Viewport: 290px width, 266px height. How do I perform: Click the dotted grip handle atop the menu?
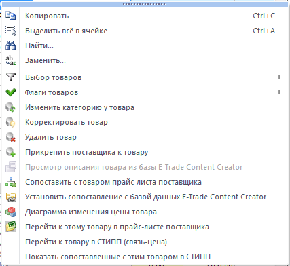click(x=144, y=4)
